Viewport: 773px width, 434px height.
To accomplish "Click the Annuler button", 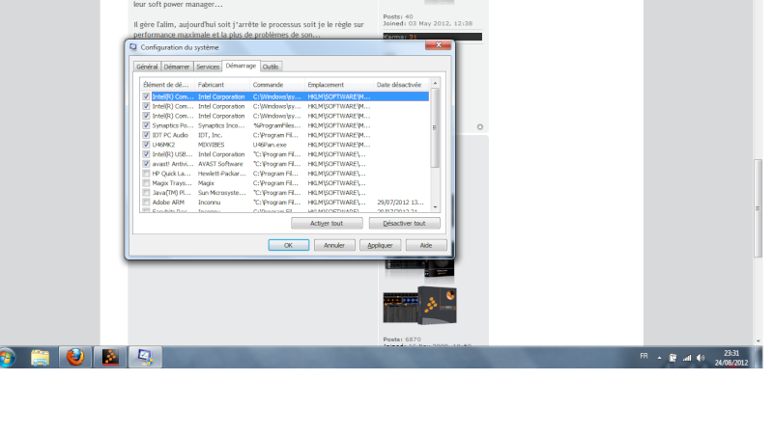I will point(334,245).
